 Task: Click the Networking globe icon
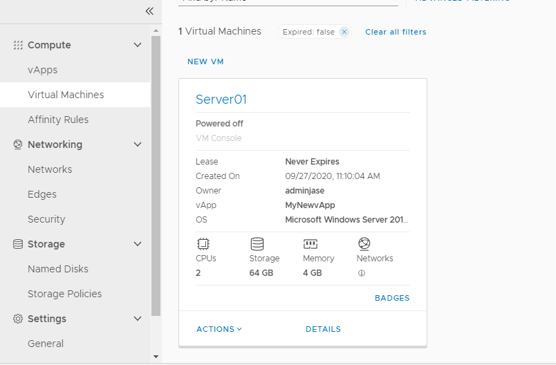coord(18,144)
